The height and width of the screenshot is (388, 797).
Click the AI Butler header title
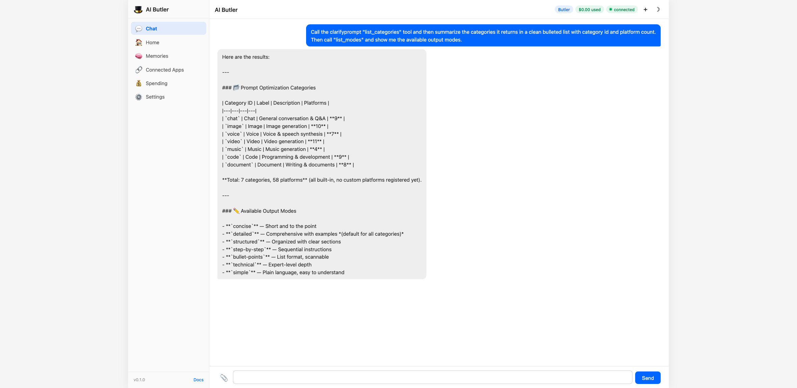(226, 10)
